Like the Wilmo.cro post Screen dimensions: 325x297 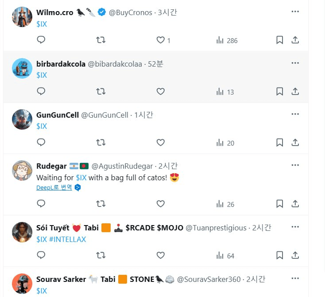[161, 40]
